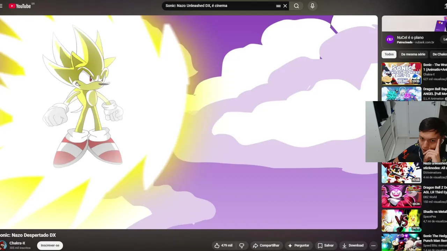The height and width of the screenshot is (251, 447).
Task: Click 305 mil inscritos subscriber count
Action: tap(20, 248)
